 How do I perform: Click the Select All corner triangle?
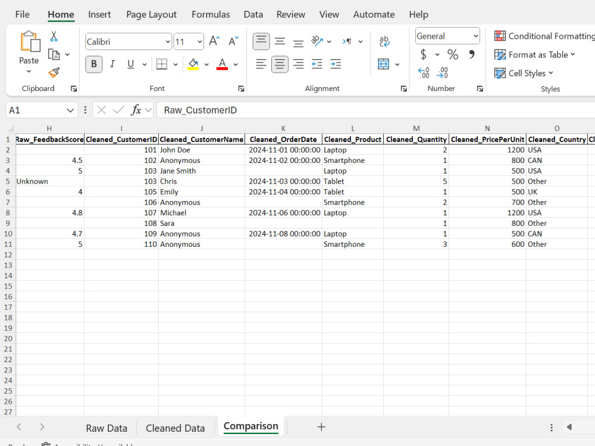point(11,128)
